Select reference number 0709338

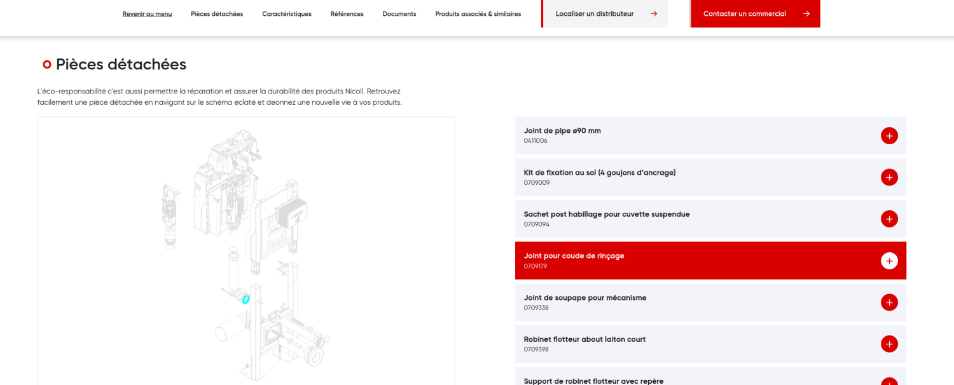pyautogui.click(x=536, y=308)
